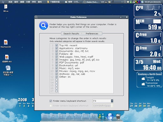Image resolution: width=163 pixels, height=122 pixels.
Task: Click the CH language indicator in the tray
Action: point(102,2)
